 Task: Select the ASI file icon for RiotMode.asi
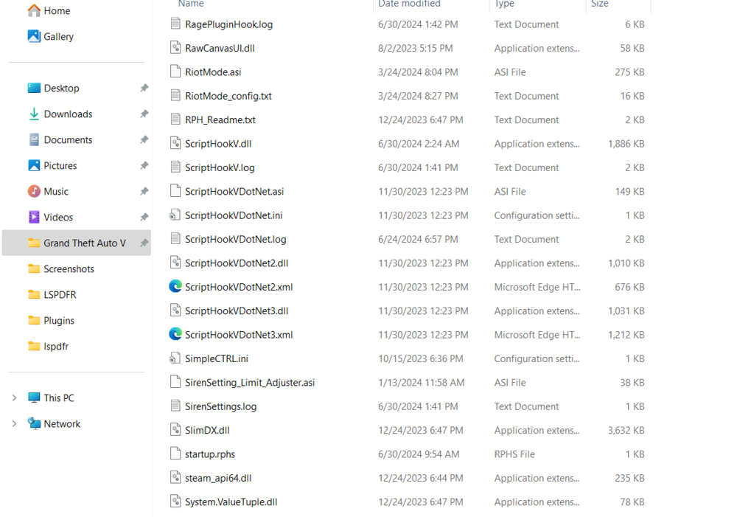[175, 72]
